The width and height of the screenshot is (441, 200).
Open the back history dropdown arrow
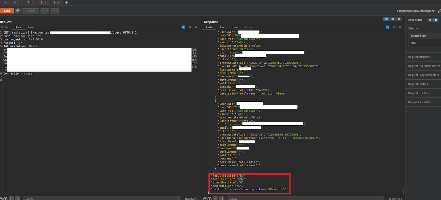(x=47, y=11)
